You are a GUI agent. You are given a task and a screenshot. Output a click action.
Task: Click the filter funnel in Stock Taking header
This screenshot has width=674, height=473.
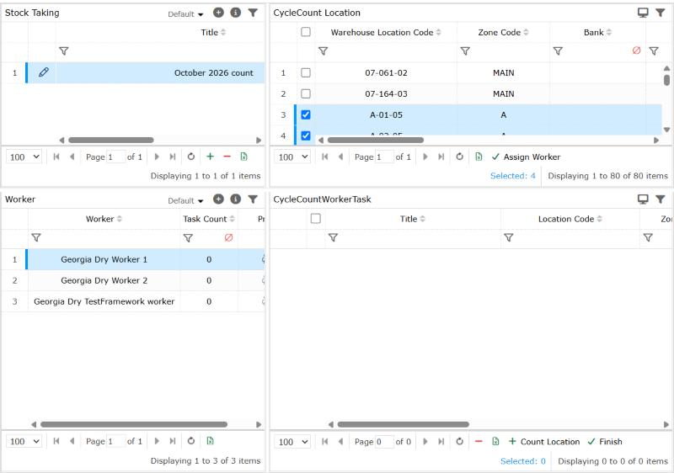pos(253,13)
